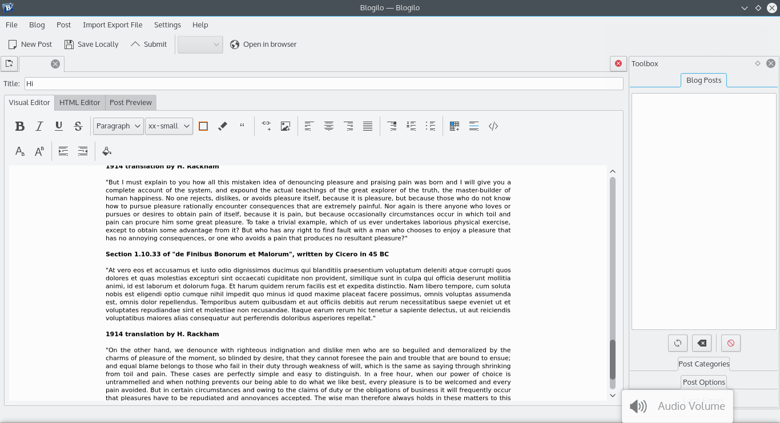
Task: Click the paint bucket fill icon
Action: pos(107,151)
